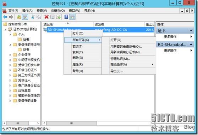This screenshot has width=198, height=135.
Task: Click the 证书(本地计算机) snap-in icon
Action: tap(10, 29)
